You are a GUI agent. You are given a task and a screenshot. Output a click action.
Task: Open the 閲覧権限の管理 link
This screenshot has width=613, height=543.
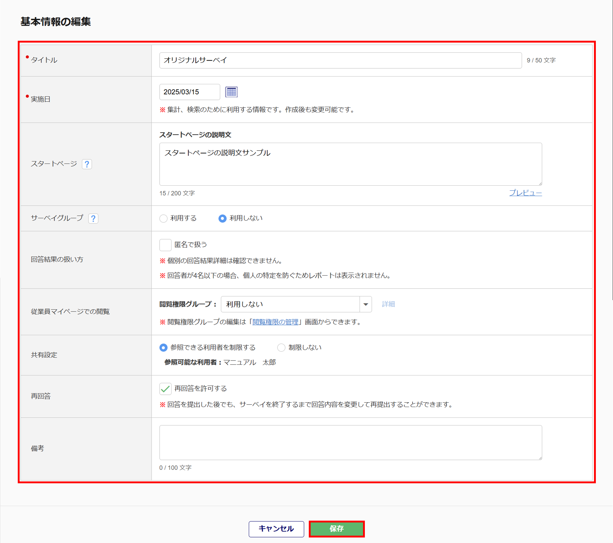point(275,322)
